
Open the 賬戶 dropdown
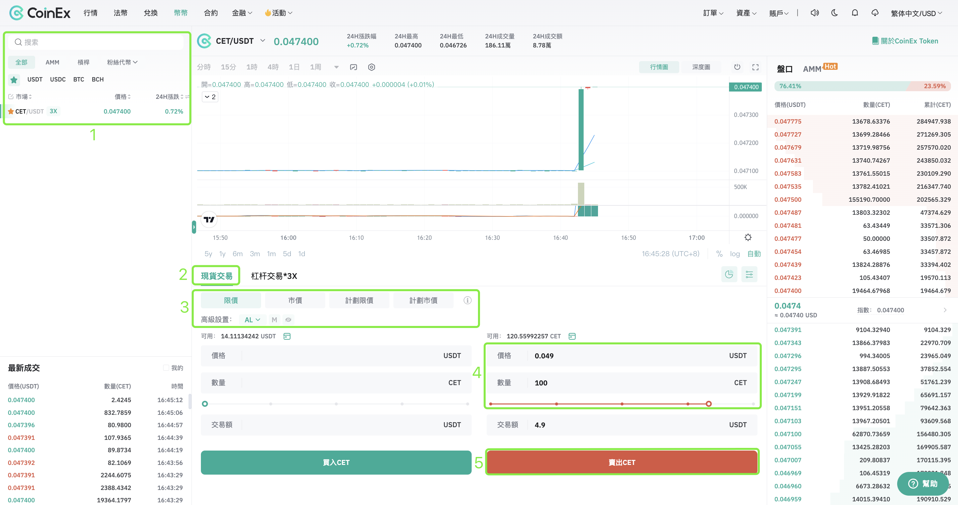(779, 13)
